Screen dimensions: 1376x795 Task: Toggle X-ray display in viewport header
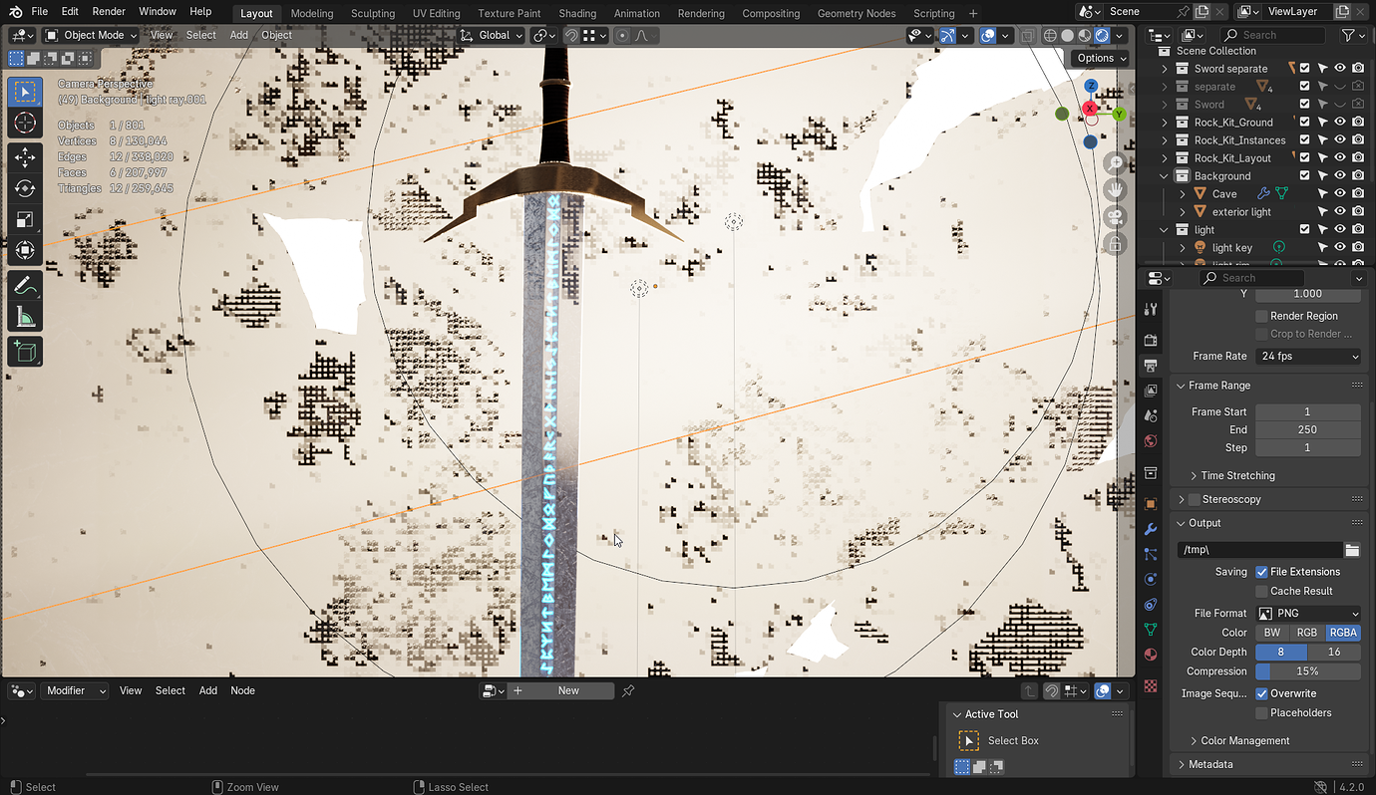click(1028, 35)
